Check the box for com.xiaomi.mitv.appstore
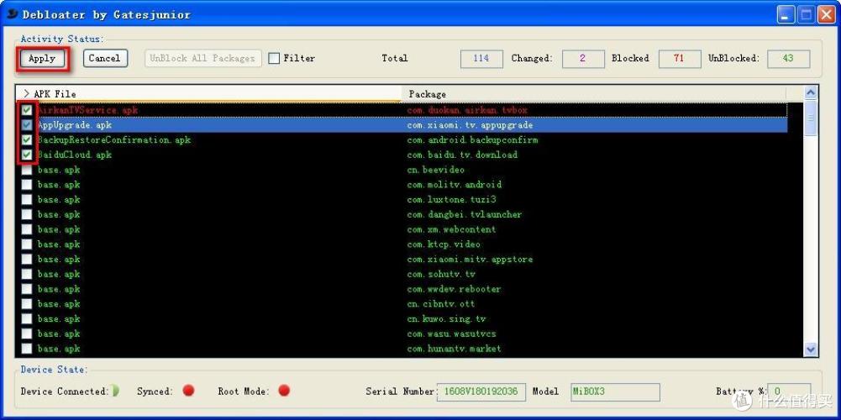Image resolution: width=841 pixels, height=420 pixels. (x=27, y=259)
